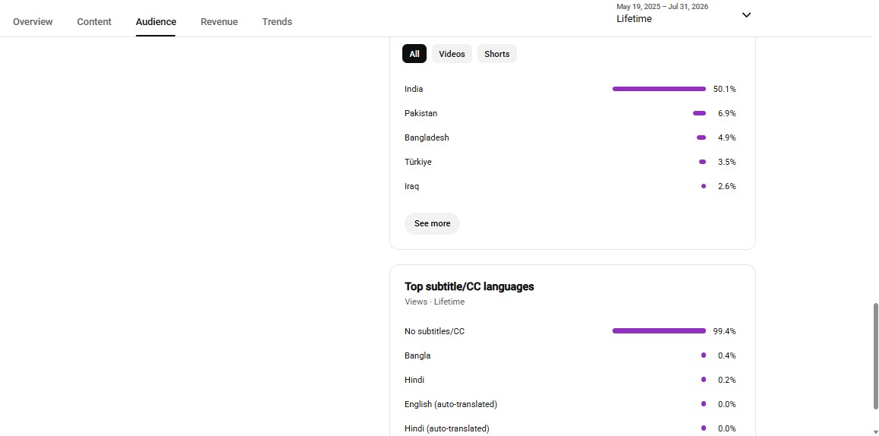Click the No subtitles/CC bar
Image resolution: width=879 pixels, height=436 pixels.
click(x=659, y=331)
